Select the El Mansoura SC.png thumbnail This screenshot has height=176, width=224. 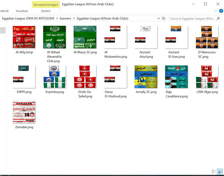tap(207, 37)
